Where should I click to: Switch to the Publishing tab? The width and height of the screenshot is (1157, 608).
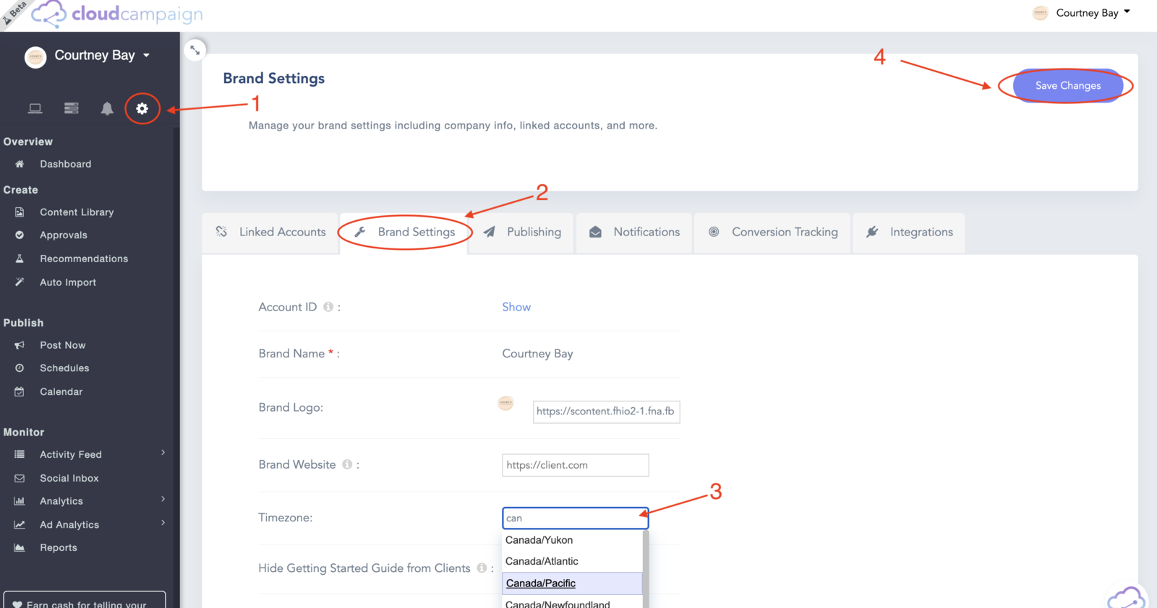click(x=521, y=233)
